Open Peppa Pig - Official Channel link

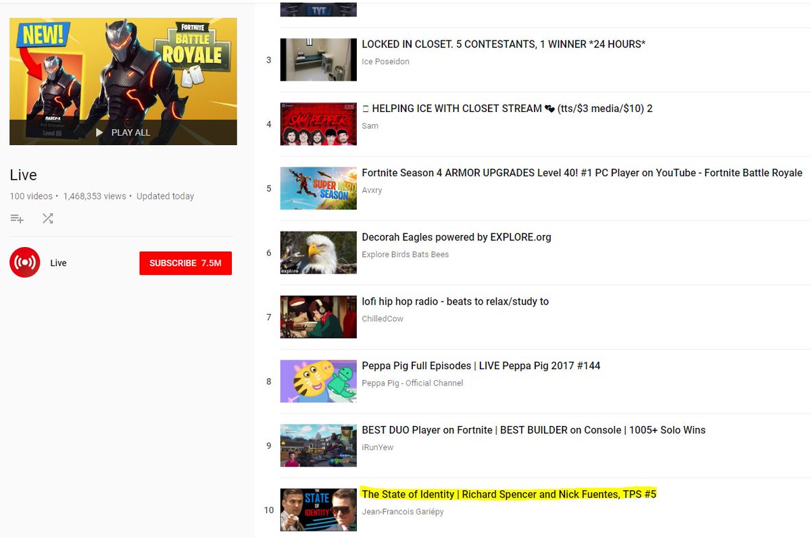[412, 383]
